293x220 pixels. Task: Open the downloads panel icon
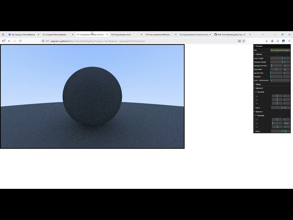(x=266, y=41)
